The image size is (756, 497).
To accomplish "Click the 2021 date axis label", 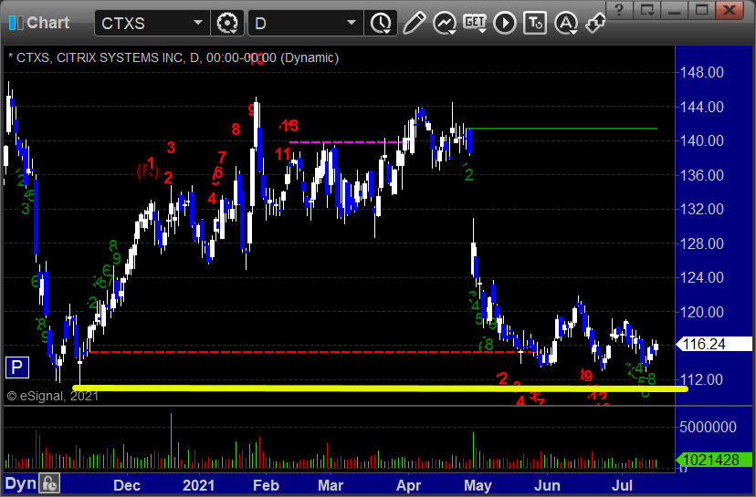I will coord(198,485).
